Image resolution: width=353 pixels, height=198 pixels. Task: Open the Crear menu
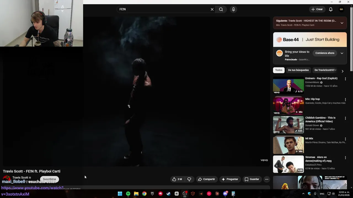point(317,9)
